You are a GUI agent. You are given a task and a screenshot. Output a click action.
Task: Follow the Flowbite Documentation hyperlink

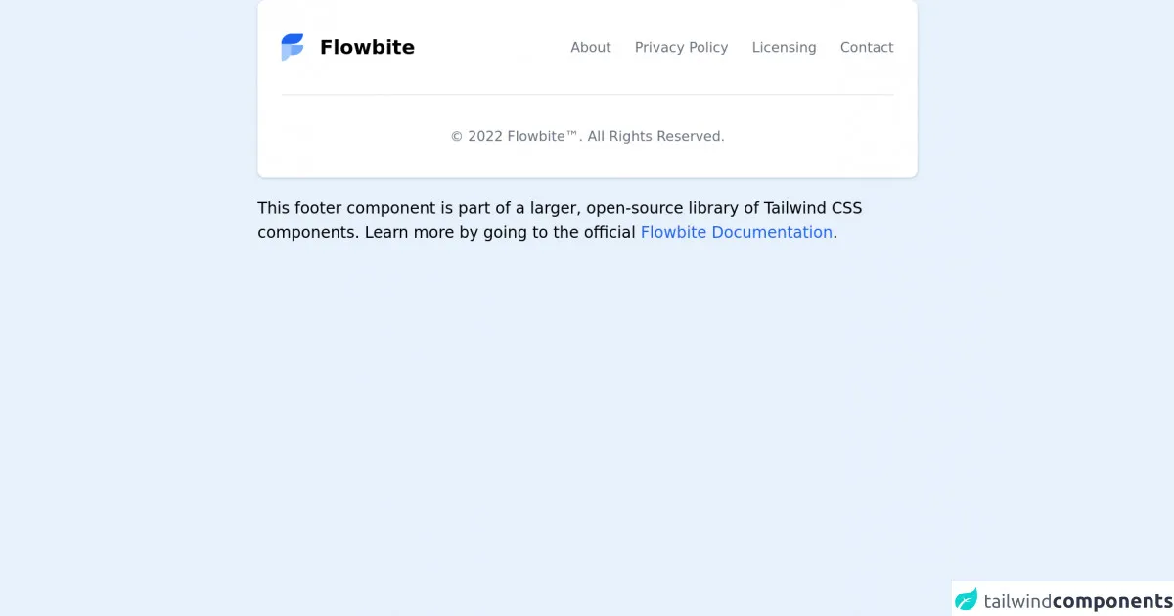(736, 232)
